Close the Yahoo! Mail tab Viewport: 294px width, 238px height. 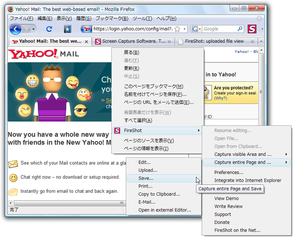(86, 42)
